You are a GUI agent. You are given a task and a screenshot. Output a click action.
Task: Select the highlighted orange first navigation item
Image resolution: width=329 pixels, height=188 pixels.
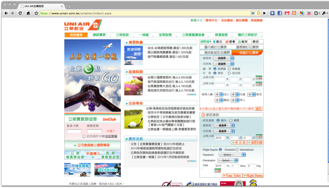[x=76, y=35]
